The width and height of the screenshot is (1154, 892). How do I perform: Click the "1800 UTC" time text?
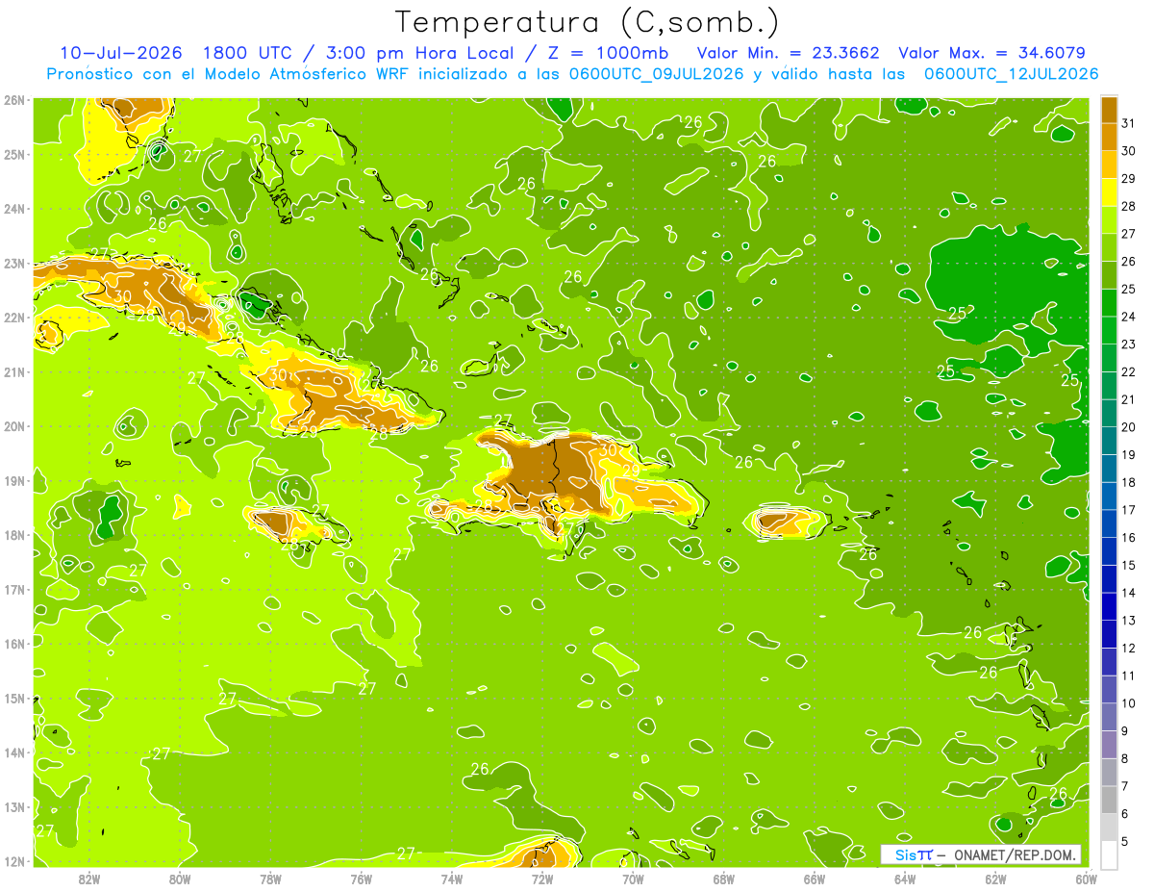pyautogui.click(x=248, y=52)
